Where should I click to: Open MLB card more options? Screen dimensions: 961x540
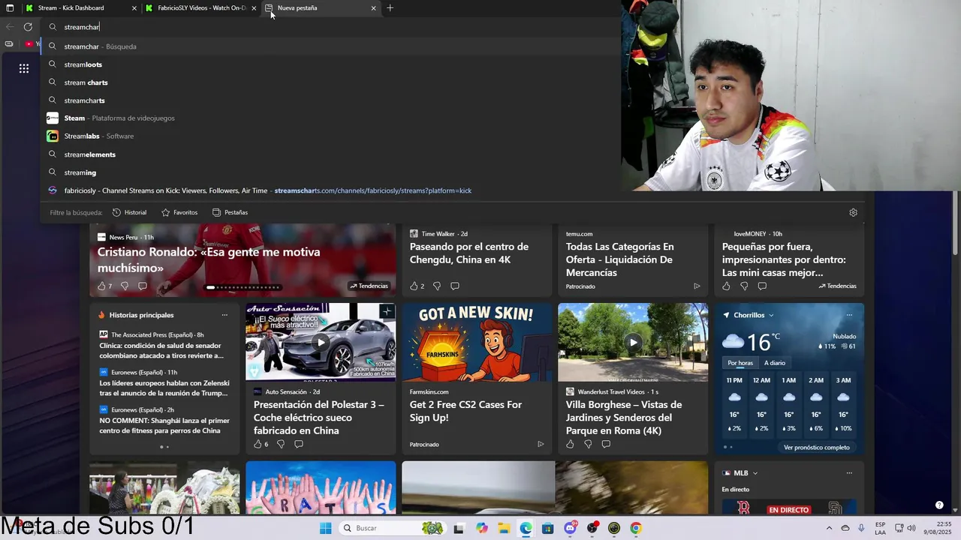tap(849, 473)
